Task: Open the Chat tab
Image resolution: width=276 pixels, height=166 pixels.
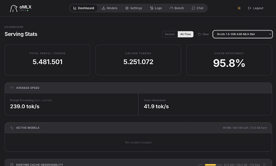Action: click(x=198, y=8)
